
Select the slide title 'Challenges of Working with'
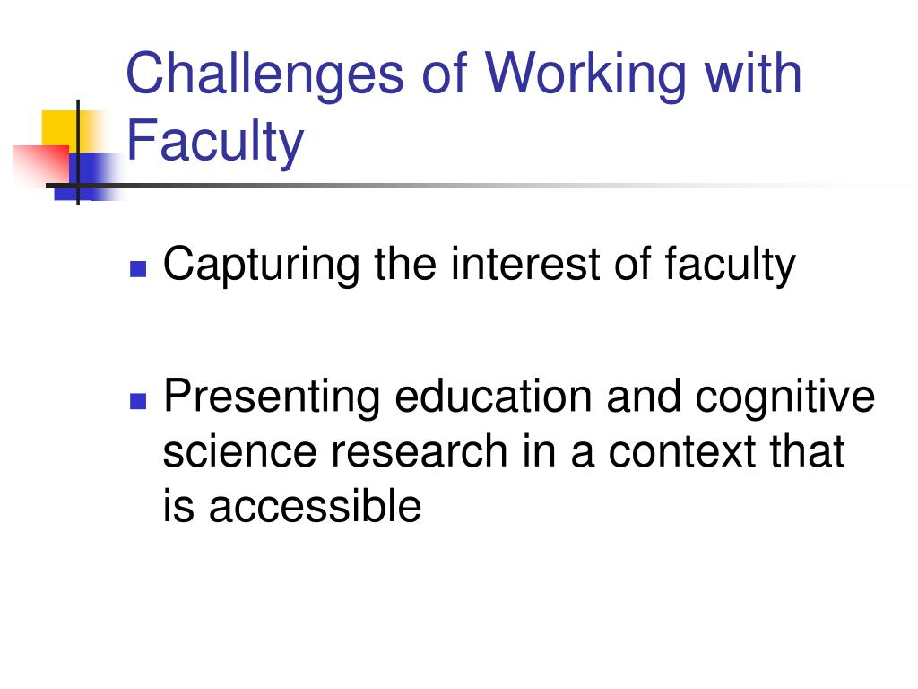(x=463, y=75)
